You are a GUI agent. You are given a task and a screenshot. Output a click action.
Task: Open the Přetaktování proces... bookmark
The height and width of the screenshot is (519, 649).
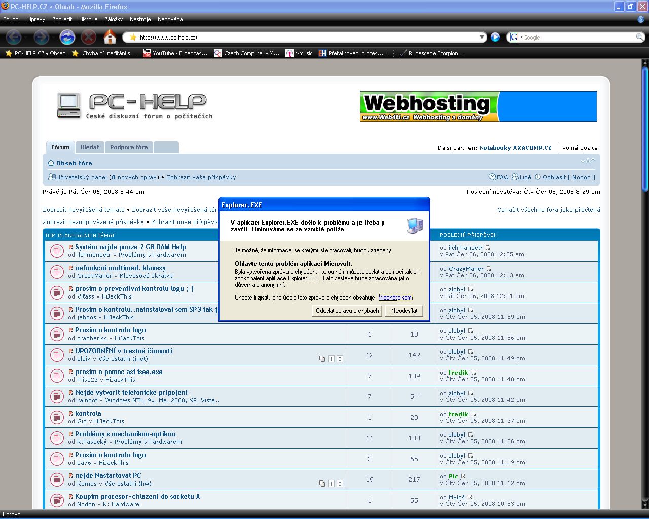pos(351,53)
